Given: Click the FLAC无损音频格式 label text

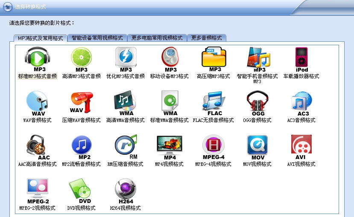Looking at the screenshot, I should 213,120.
